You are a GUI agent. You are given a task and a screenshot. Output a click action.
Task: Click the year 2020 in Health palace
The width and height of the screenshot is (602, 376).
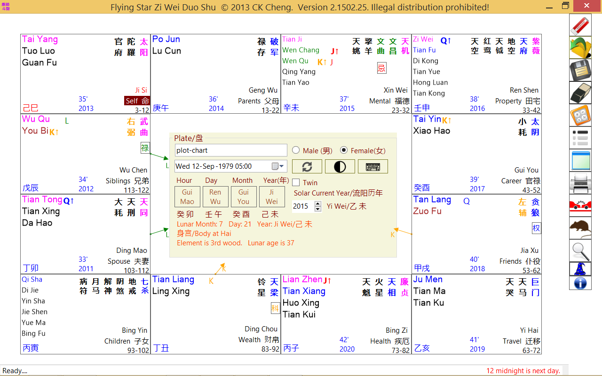coord(347,349)
